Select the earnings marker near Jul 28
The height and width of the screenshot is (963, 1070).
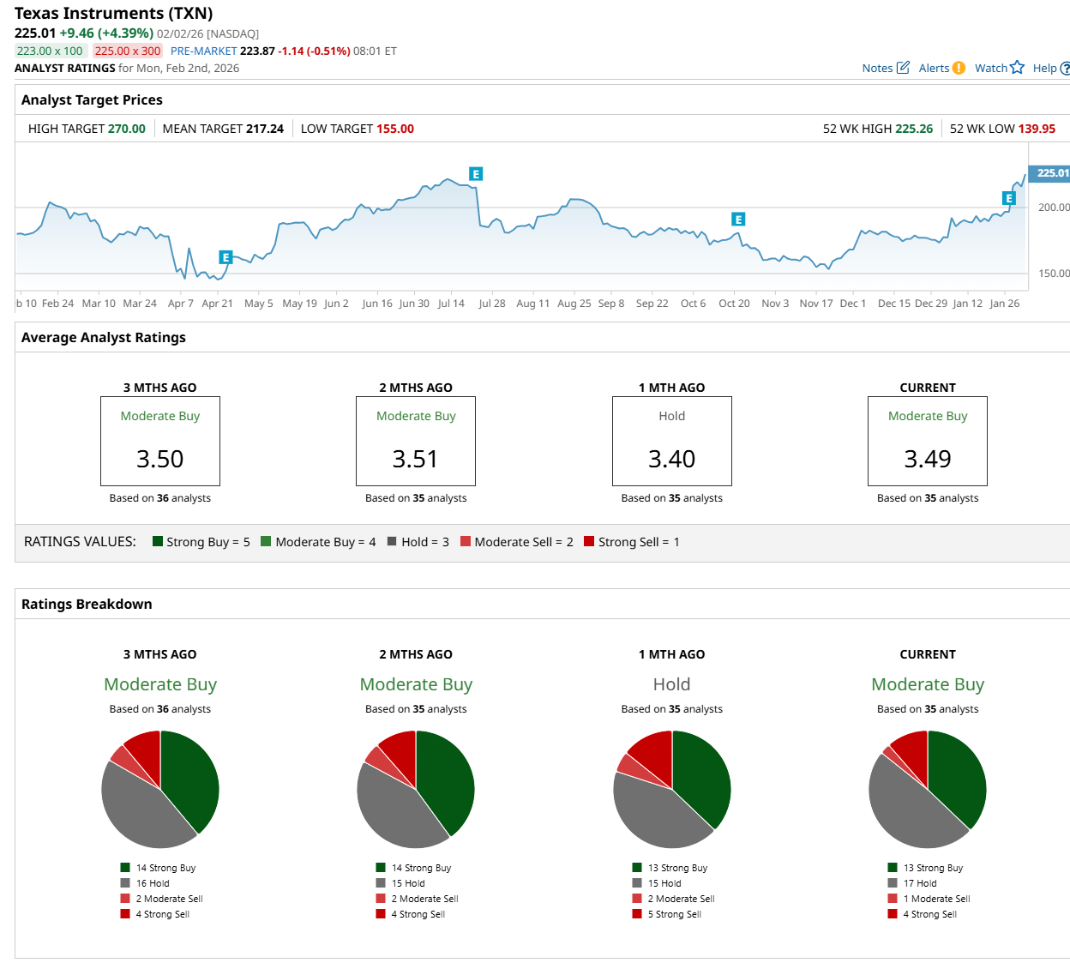click(476, 174)
